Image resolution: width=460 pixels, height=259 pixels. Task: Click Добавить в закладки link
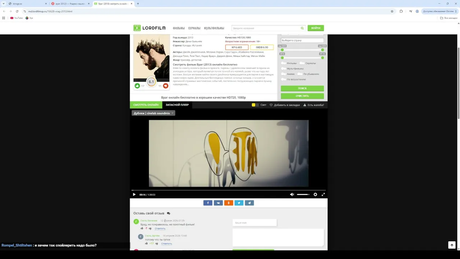coord(285,105)
